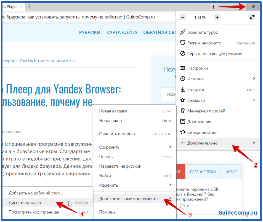Click the red sidebar tab ending in ОЕ

(x=180, y=172)
